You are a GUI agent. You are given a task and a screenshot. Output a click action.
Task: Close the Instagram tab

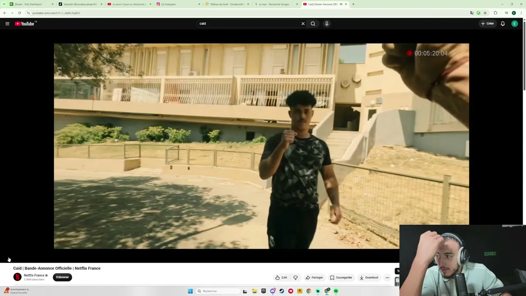[x=199, y=4]
